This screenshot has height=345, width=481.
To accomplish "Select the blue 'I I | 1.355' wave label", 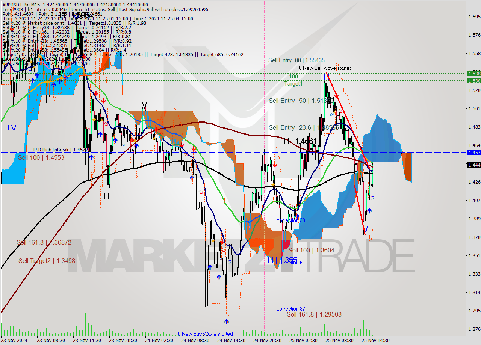I will pyautogui.click(x=283, y=259).
